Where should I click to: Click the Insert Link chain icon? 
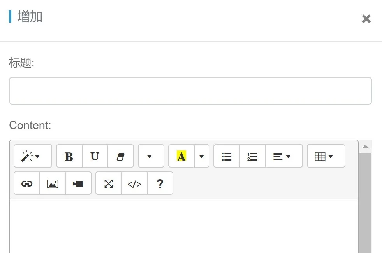point(27,183)
